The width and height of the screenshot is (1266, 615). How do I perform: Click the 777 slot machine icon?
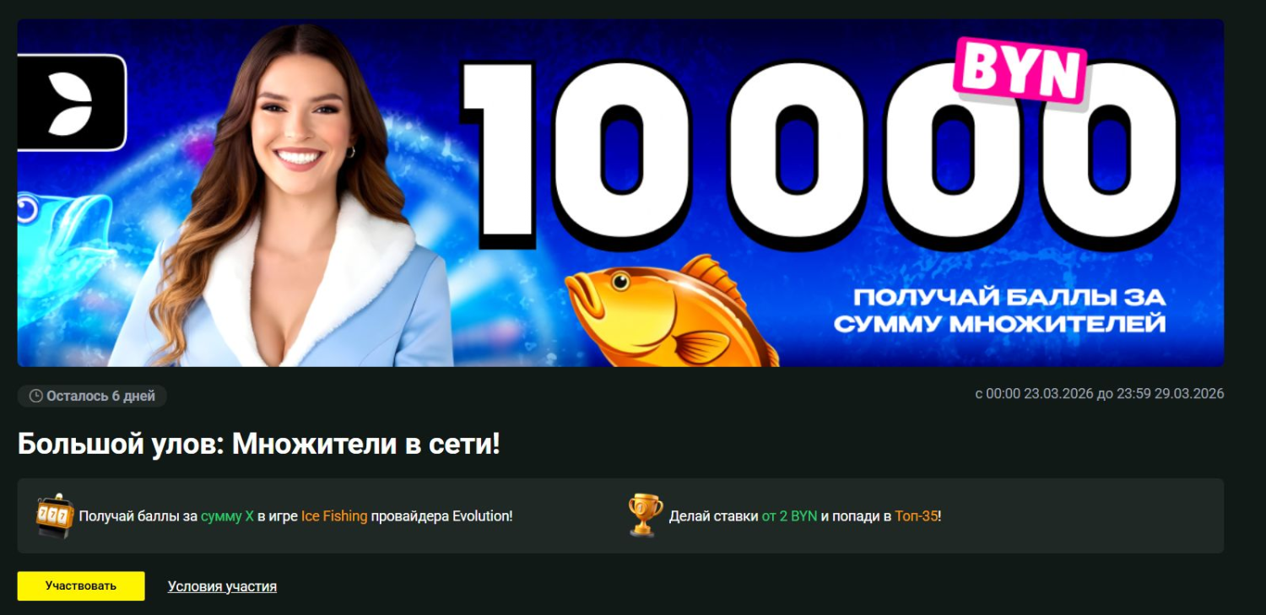click(54, 515)
